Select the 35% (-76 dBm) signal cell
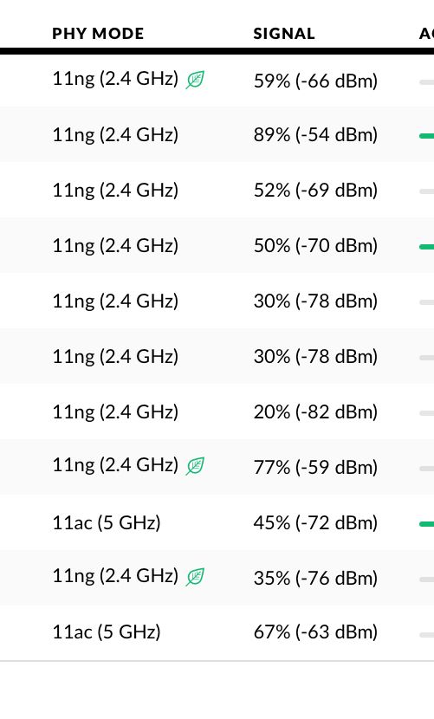Screen dimensions: 434x719 click(x=315, y=578)
